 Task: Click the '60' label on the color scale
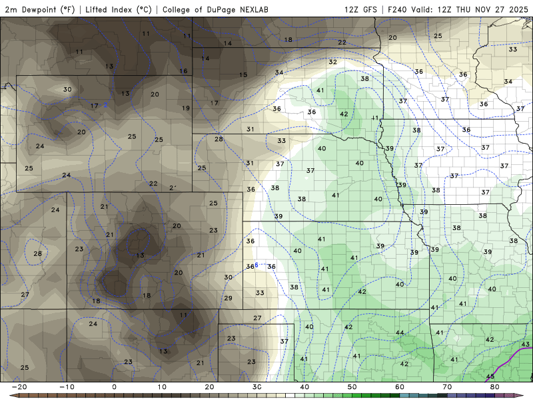pos(400,387)
